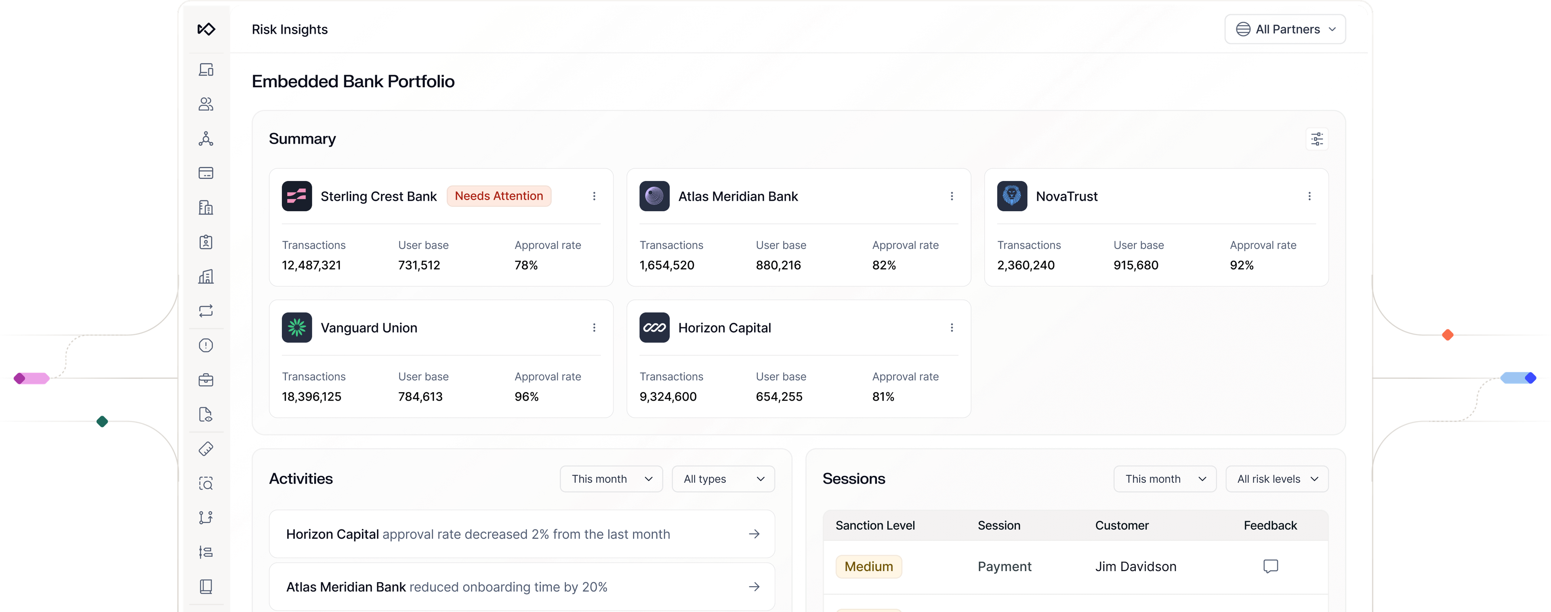Click the ticket icon in sidebar

coord(206,449)
